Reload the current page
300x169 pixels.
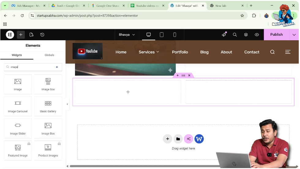(22, 16)
